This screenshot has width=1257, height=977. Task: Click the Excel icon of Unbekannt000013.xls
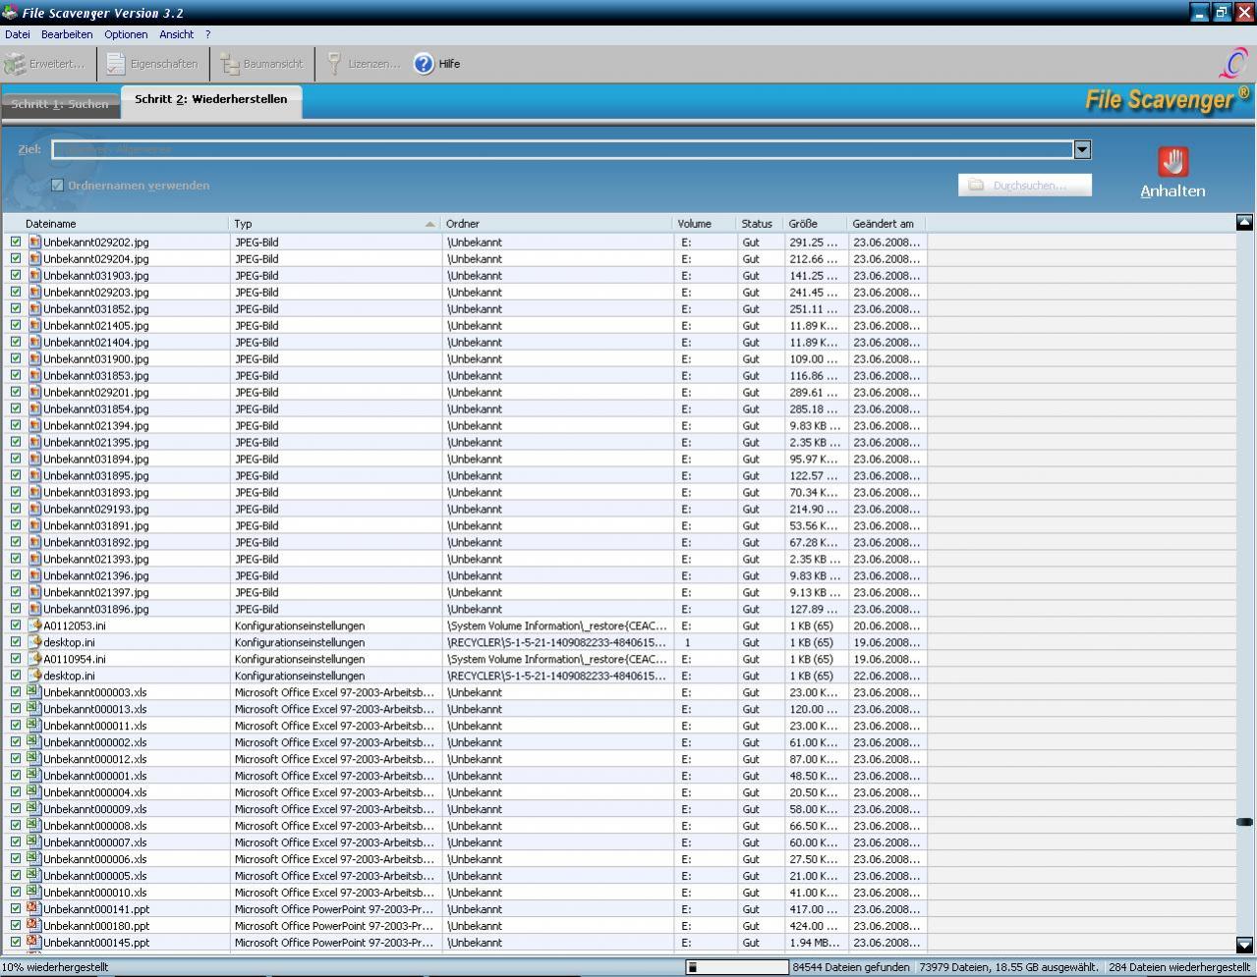click(34, 709)
